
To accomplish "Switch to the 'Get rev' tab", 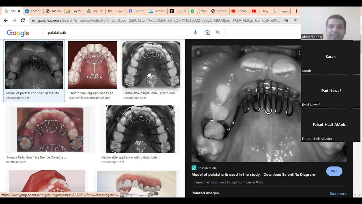I will [137, 11].
